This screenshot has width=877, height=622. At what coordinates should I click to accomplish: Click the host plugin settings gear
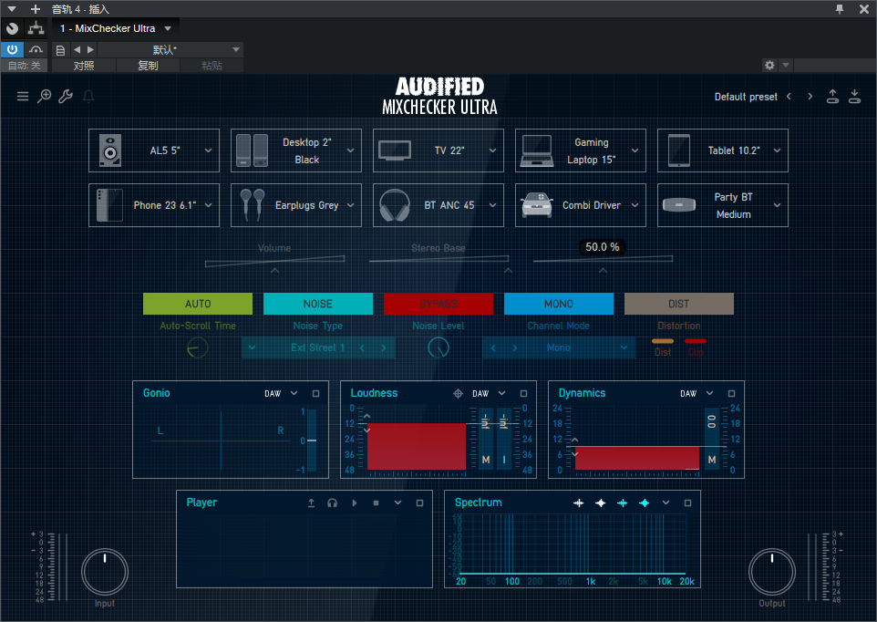(x=769, y=65)
